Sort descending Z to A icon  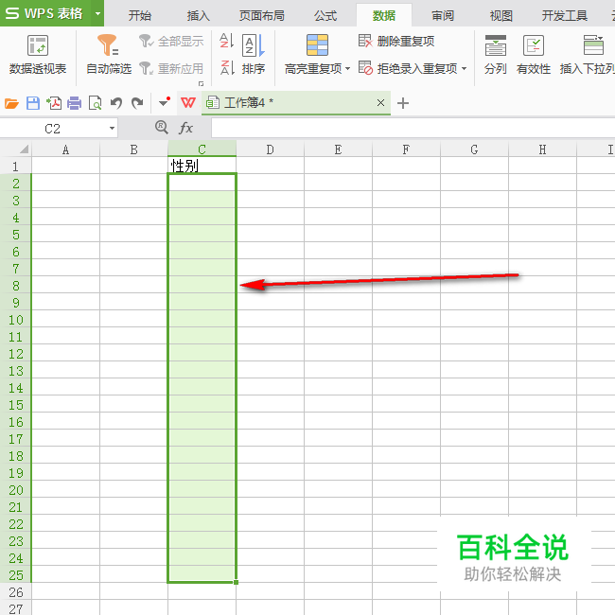pyautogui.click(x=227, y=67)
